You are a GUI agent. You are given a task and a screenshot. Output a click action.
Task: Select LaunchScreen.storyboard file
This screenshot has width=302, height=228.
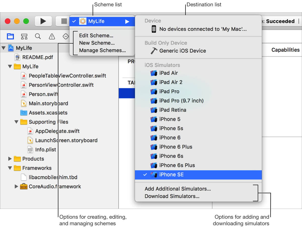point(66,140)
